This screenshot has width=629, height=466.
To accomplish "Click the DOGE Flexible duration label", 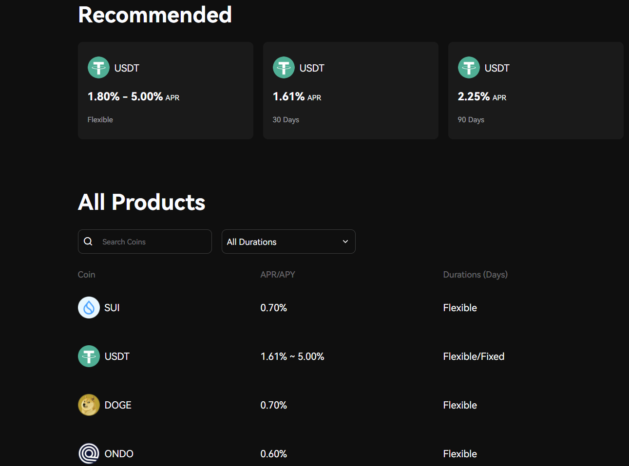I will click(459, 405).
